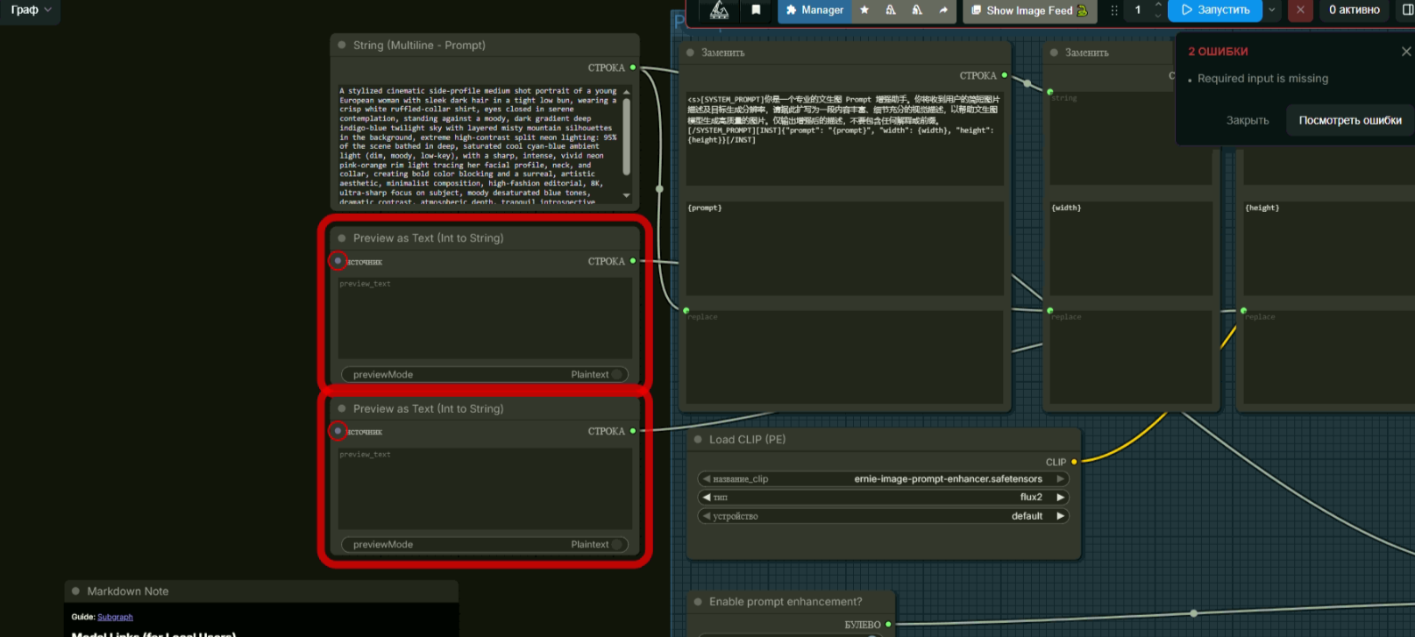Click the replace input socket of first Заменить

686,310
